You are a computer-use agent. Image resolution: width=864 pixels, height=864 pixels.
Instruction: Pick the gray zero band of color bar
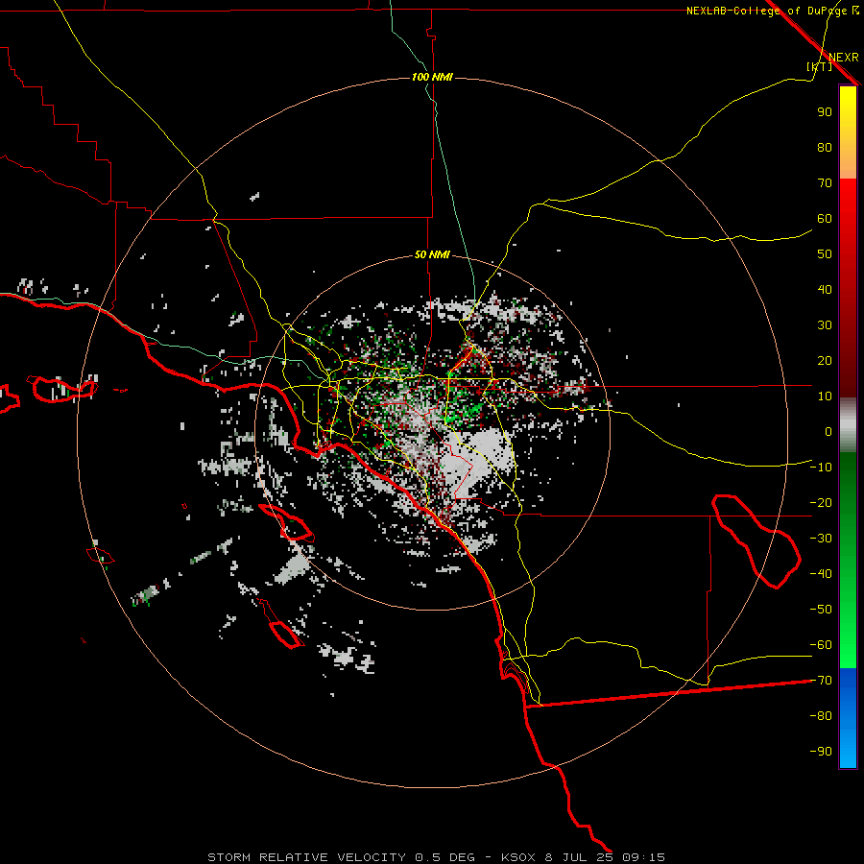point(848,425)
